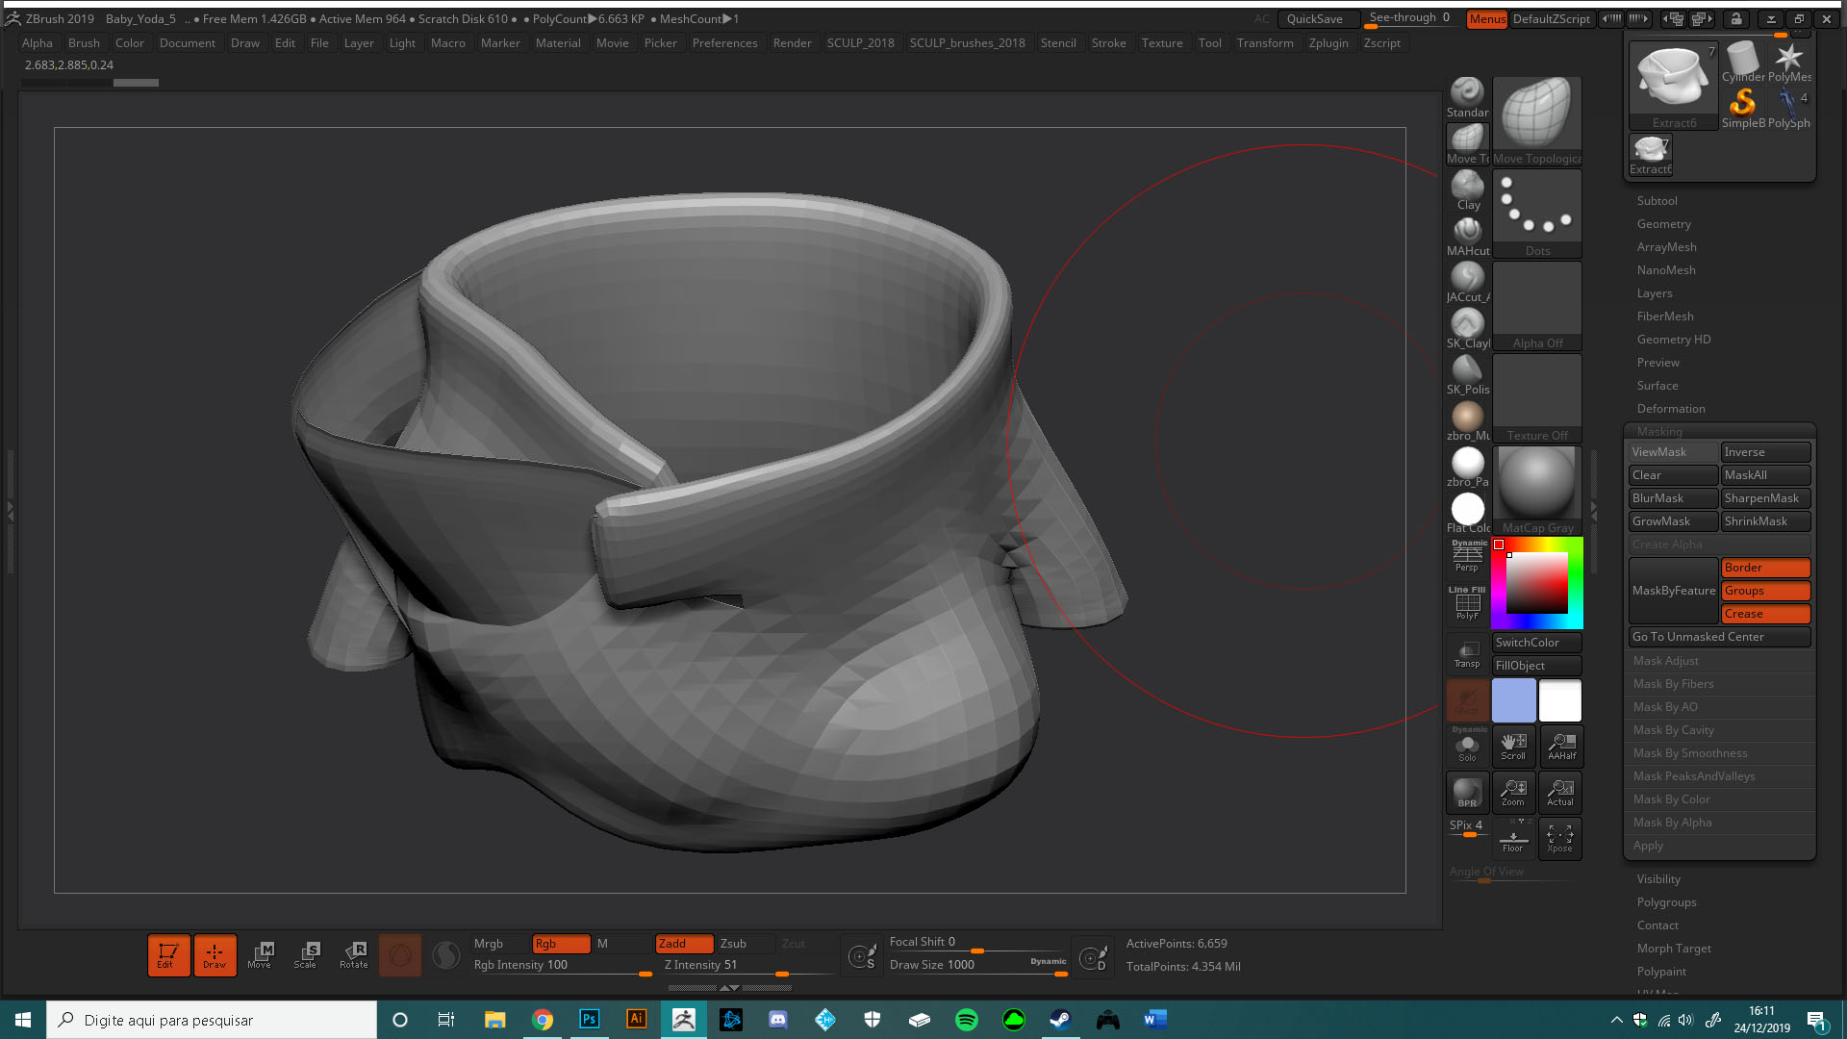Click the Zoom canvas icon
This screenshot has width=1847, height=1039.
(x=1513, y=792)
